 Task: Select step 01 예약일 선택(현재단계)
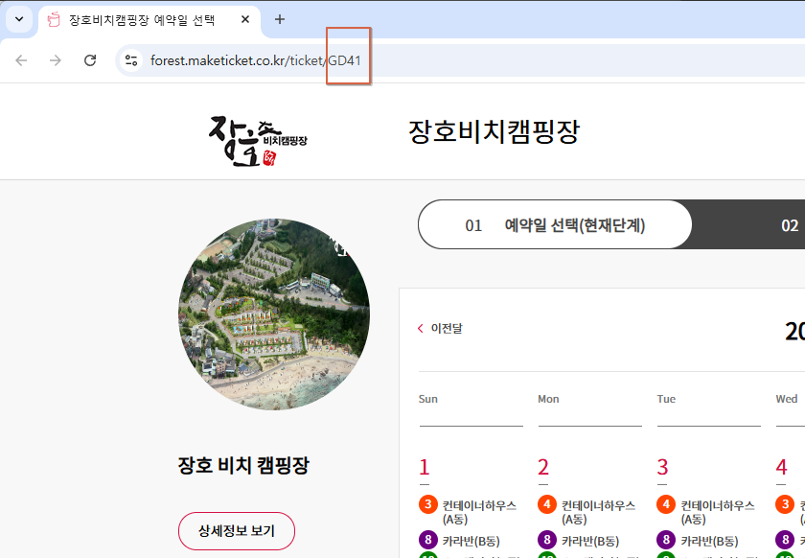click(x=555, y=225)
